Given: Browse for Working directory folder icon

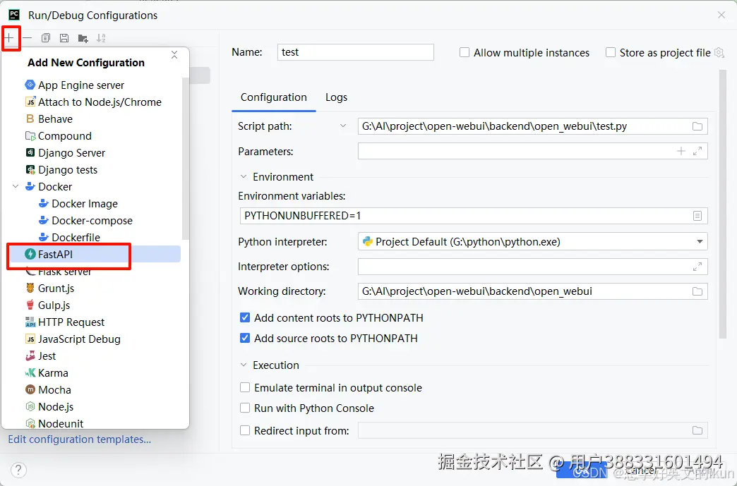Looking at the screenshot, I should pos(697,291).
